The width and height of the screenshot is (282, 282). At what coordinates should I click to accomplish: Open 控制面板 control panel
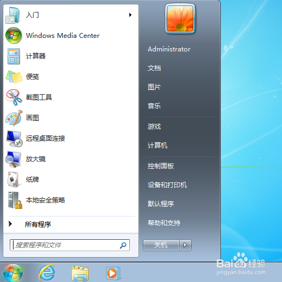click(x=161, y=166)
